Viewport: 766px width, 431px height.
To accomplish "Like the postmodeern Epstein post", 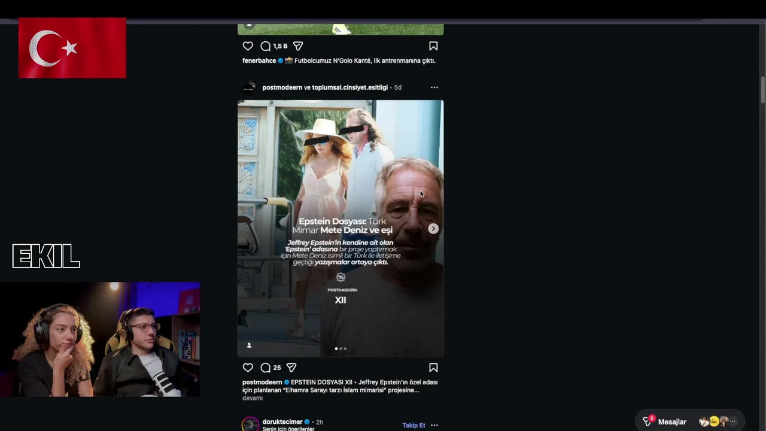I will [x=248, y=368].
